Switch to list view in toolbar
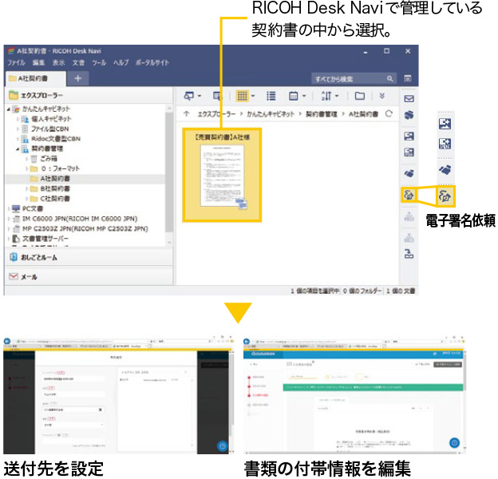 271,96
